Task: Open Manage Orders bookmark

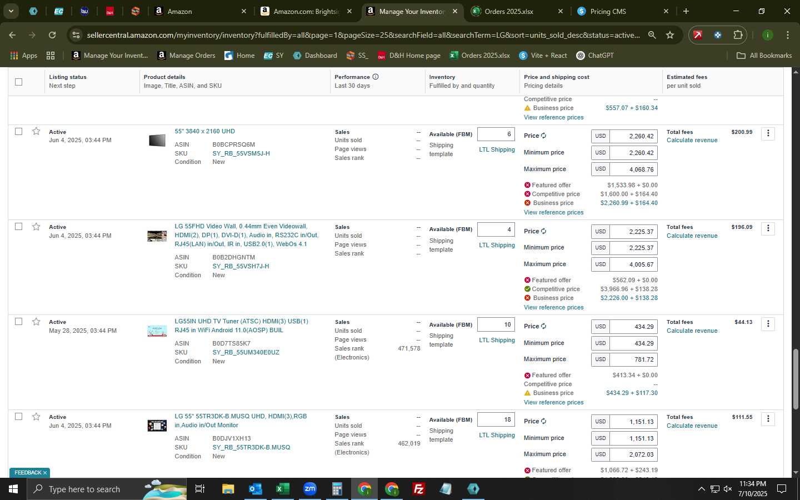Action: [x=186, y=56]
